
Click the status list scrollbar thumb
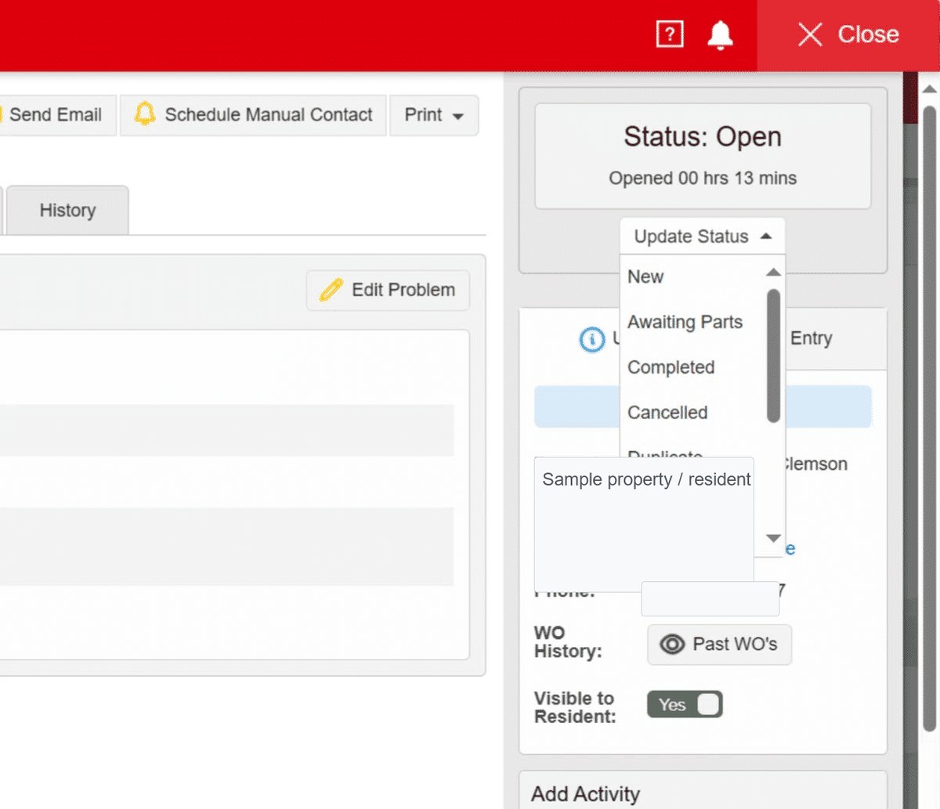click(773, 356)
